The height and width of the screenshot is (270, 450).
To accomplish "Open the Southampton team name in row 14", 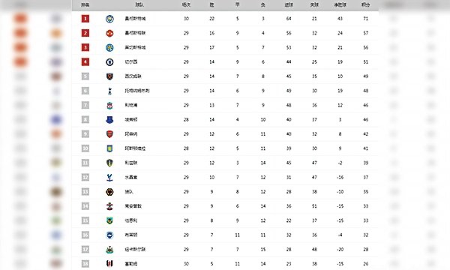I will coord(133,206).
